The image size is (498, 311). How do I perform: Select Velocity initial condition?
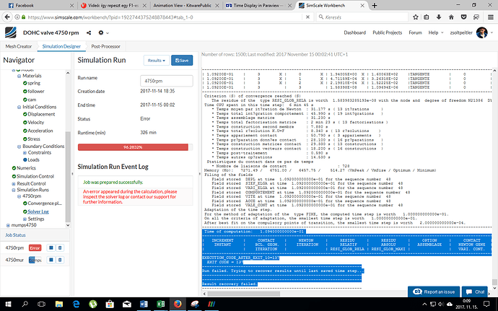click(x=36, y=122)
